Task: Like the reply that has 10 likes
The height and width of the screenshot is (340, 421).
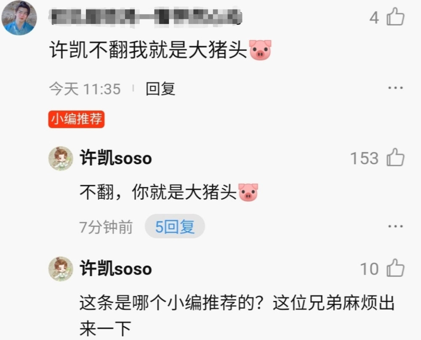Action: tap(395, 268)
